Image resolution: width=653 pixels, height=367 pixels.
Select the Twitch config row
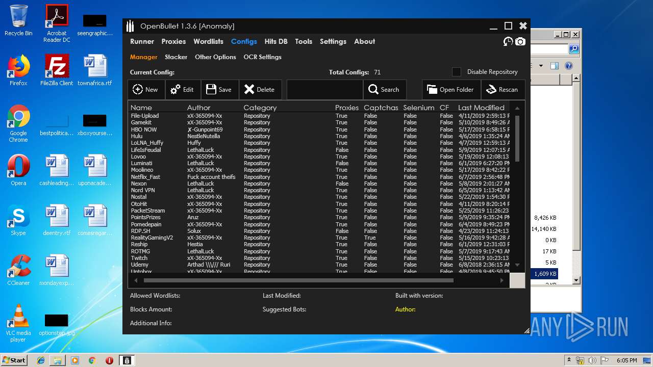[320, 258]
